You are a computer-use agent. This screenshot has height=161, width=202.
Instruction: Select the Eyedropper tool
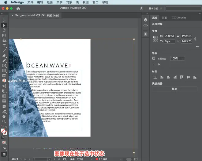coord(4,112)
